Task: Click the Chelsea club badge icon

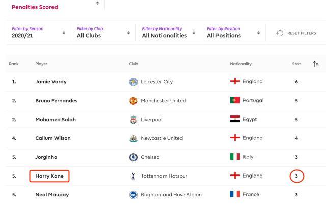Action: pos(134,157)
